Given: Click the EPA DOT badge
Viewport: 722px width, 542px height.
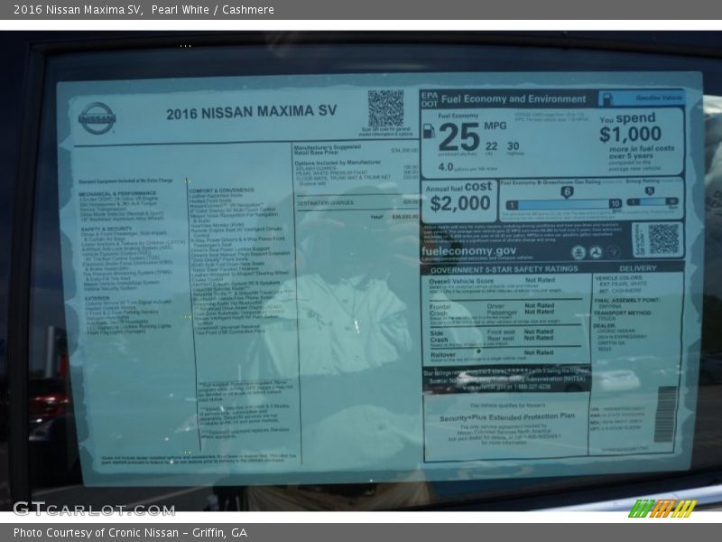Looking at the screenshot, I should [428, 98].
